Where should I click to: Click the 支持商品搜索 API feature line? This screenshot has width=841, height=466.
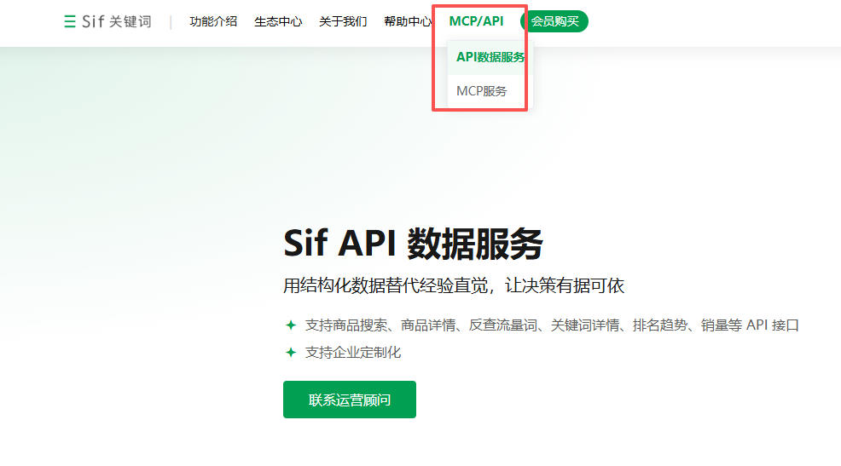click(552, 325)
